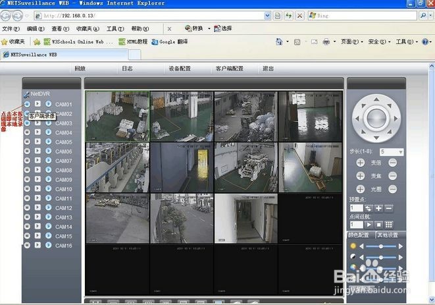Click the preset point number field

(356, 208)
